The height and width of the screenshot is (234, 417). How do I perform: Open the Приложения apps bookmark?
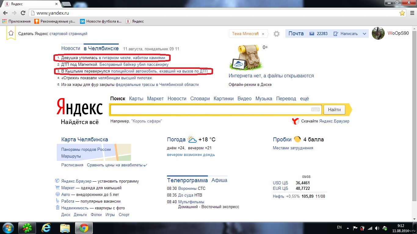(x=16, y=21)
